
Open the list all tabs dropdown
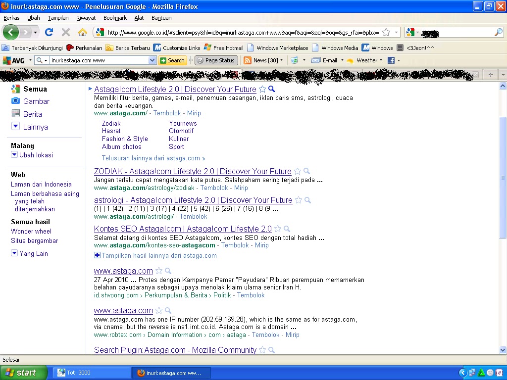[x=503, y=75]
